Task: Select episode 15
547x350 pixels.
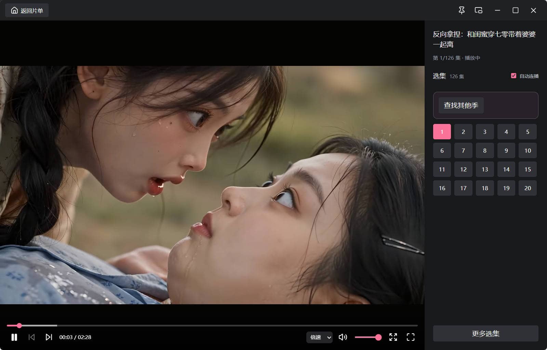Action: click(528, 169)
